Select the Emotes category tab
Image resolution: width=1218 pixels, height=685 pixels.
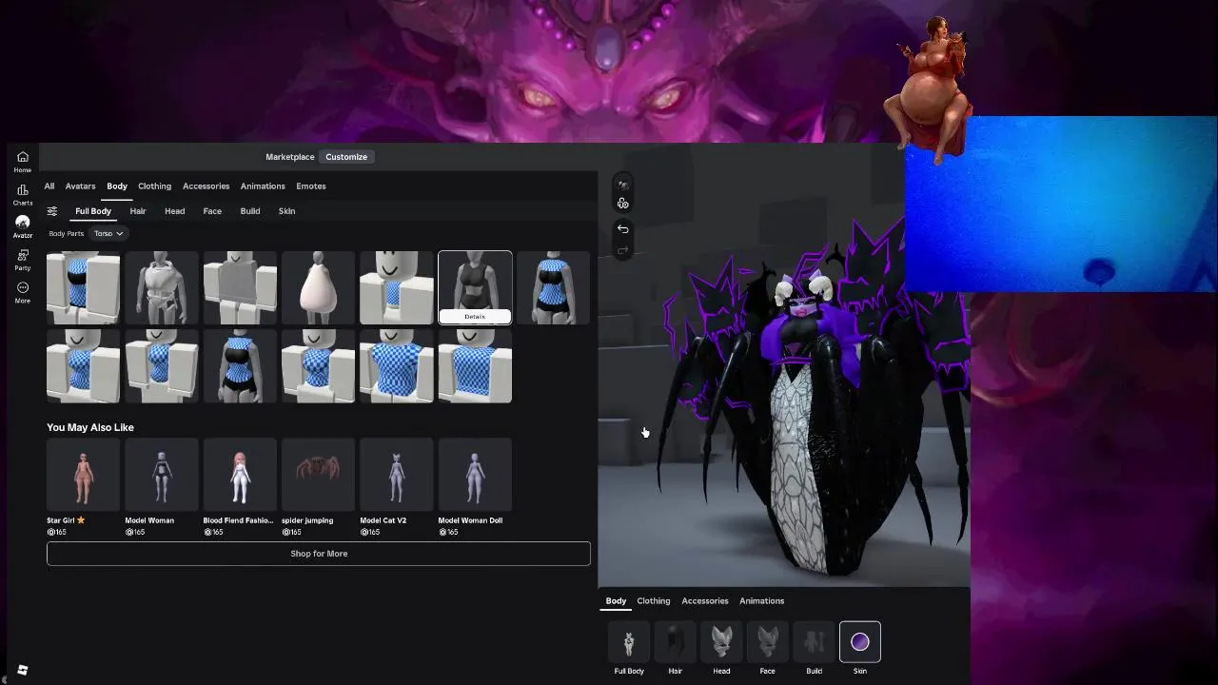coord(311,186)
